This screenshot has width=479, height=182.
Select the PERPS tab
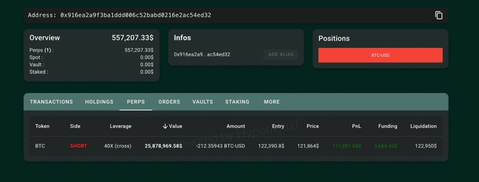click(136, 102)
